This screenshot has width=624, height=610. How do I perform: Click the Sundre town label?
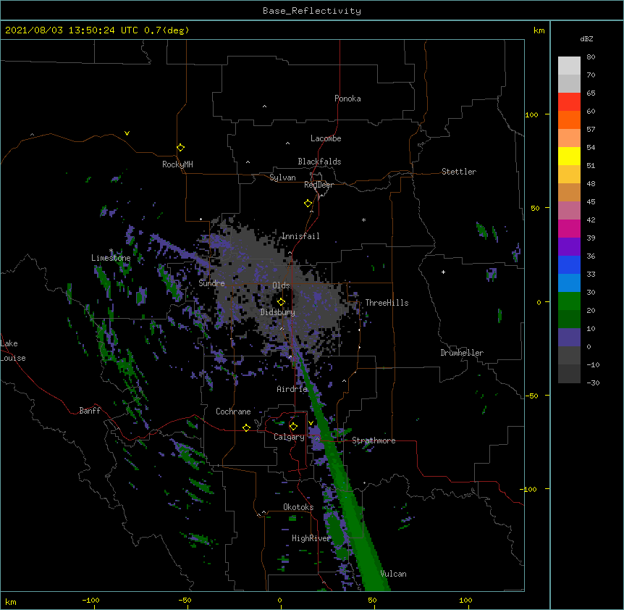(x=211, y=283)
